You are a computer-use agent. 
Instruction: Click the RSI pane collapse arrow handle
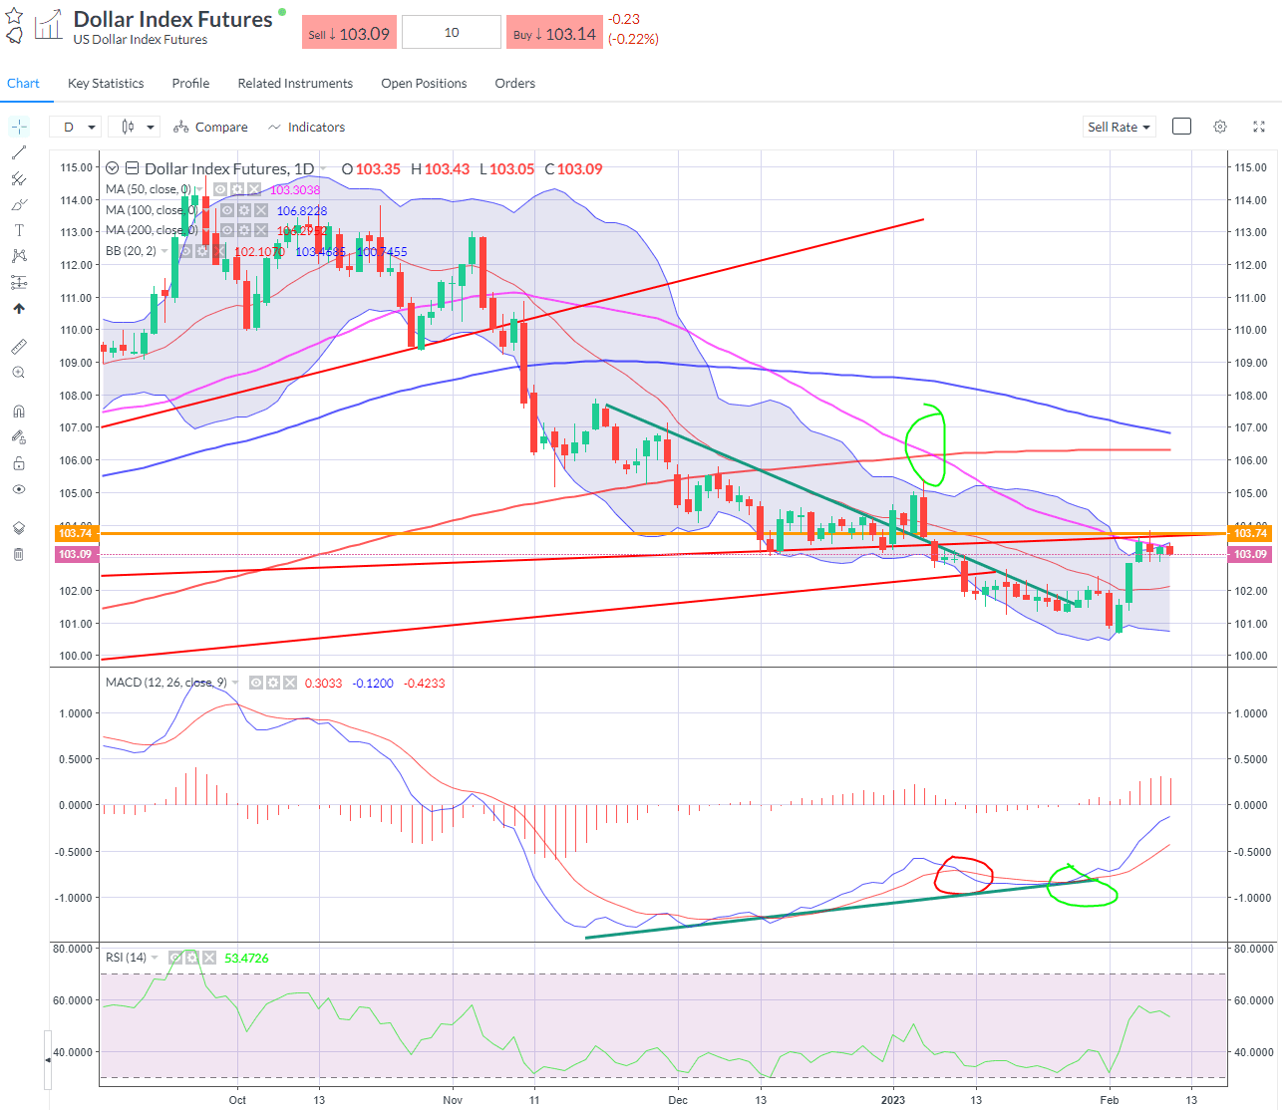point(48,1059)
